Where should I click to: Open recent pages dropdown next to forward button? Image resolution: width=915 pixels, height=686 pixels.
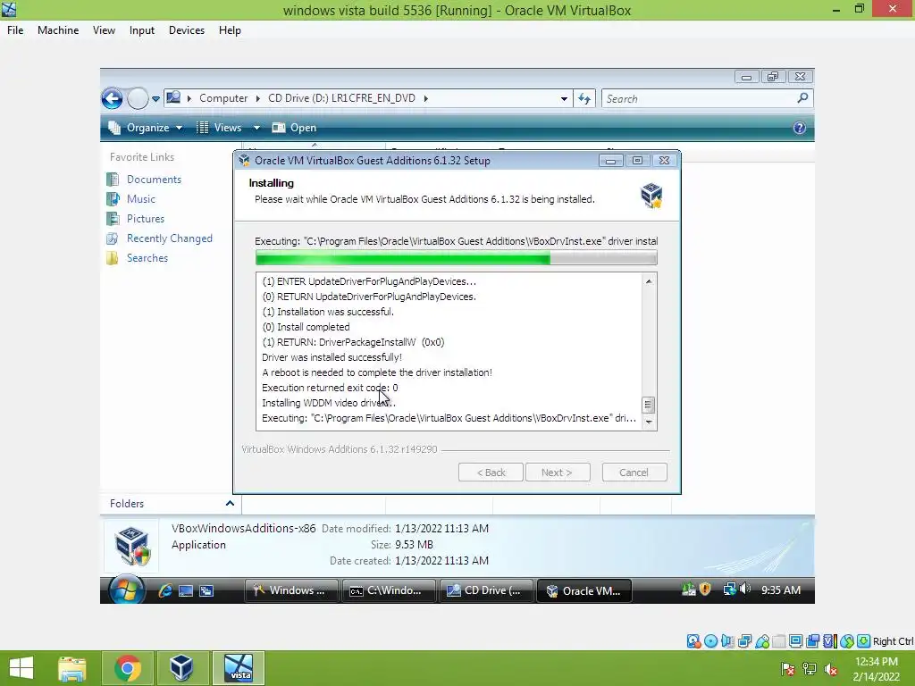(155, 98)
